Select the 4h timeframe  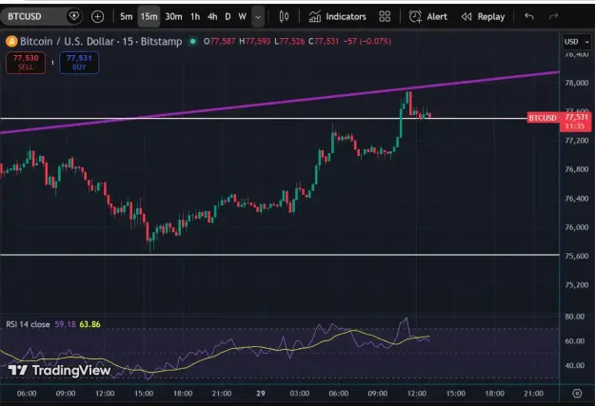point(212,17)
